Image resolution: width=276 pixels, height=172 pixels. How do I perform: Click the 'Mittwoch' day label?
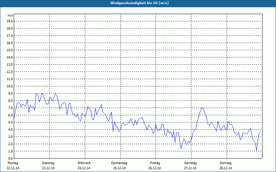point(84,163)
